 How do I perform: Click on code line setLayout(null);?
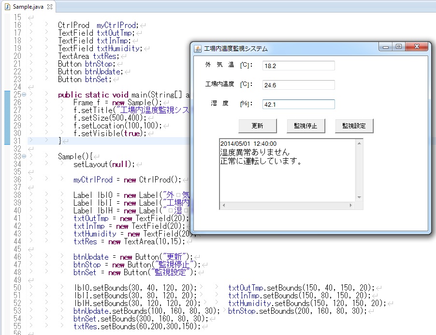pos(104,164)
